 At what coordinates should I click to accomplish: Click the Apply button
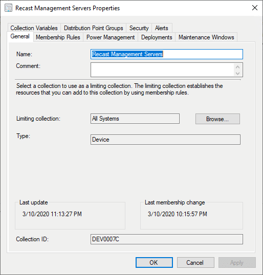237,263
